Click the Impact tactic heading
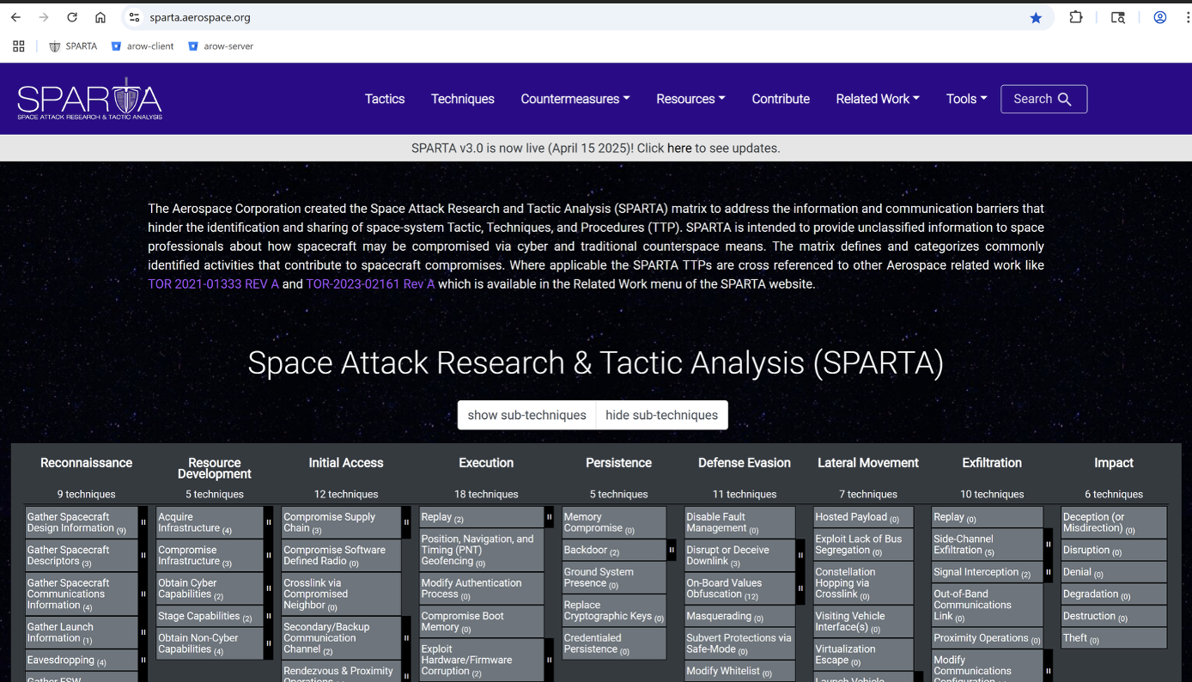This screenshot has height=682, width=1192. pos(1114,462)
